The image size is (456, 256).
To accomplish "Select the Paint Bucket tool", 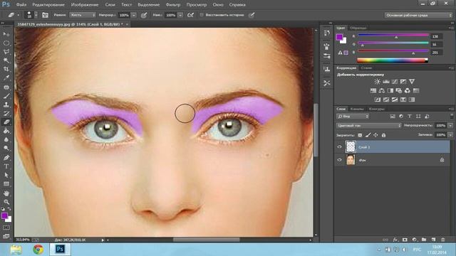I will click(6, 131).
